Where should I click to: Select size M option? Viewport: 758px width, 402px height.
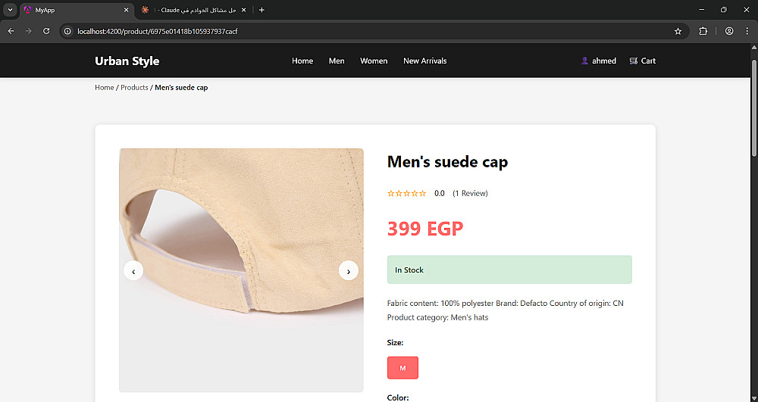pyautogui.click(x=402, y=368)
